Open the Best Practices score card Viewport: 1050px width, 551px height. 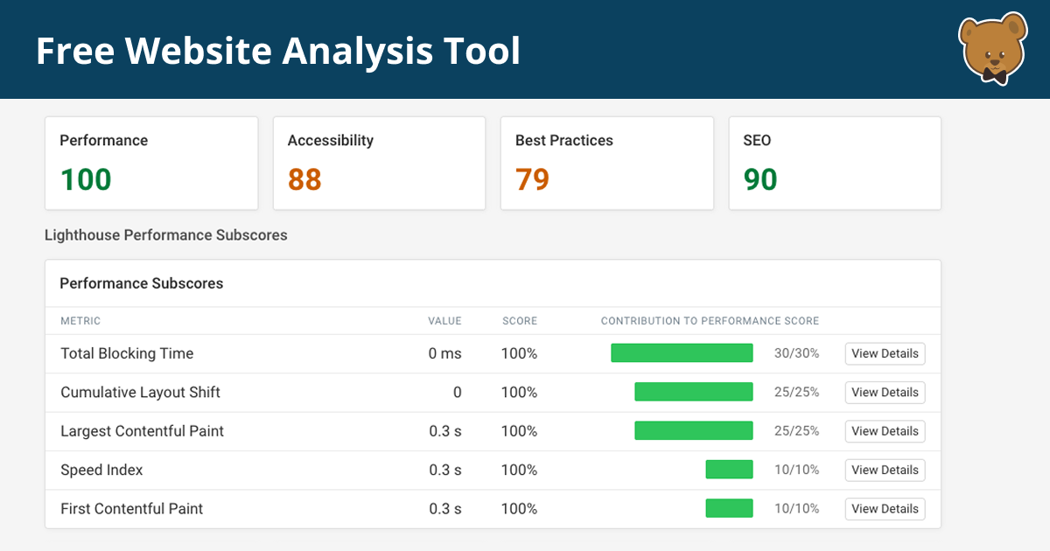point(606,164)
